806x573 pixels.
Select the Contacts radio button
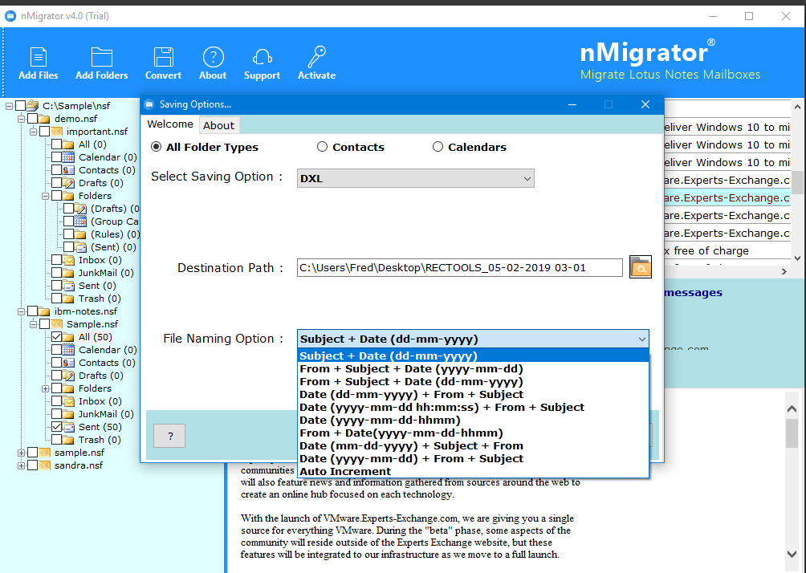tap(322, 147)
